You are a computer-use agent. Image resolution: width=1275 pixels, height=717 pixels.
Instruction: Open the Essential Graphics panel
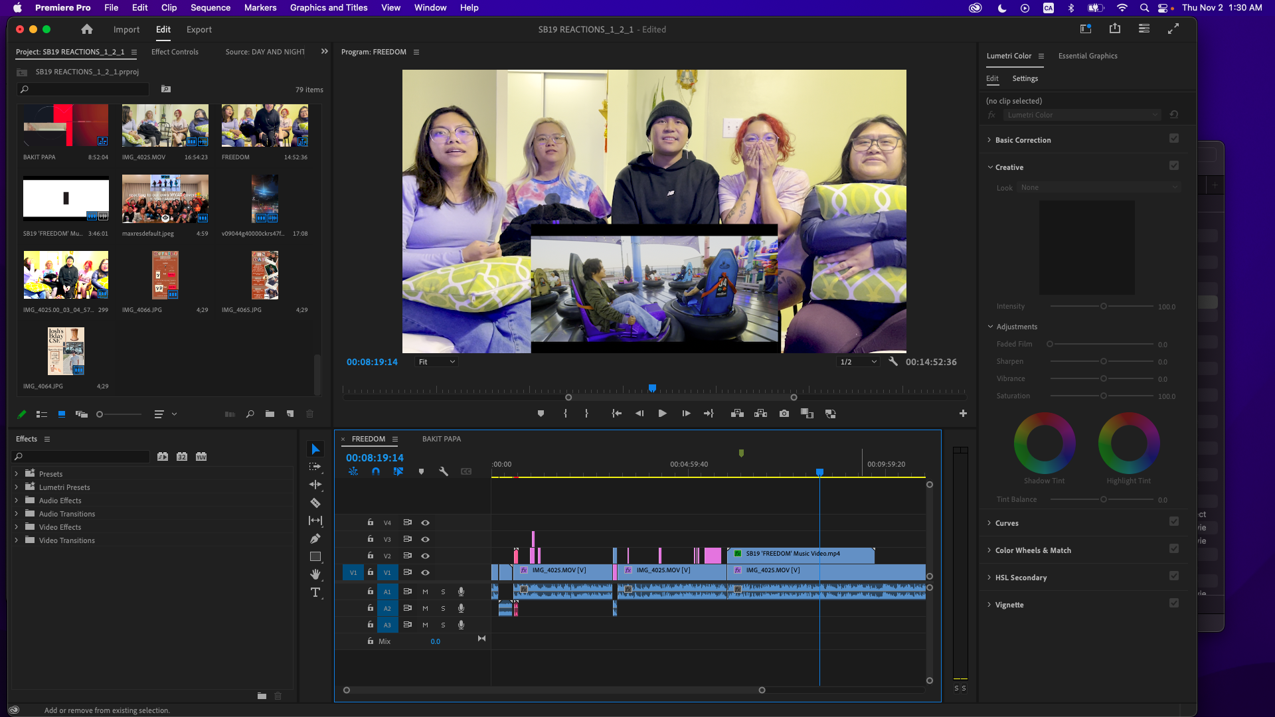tap(1087, 56)
